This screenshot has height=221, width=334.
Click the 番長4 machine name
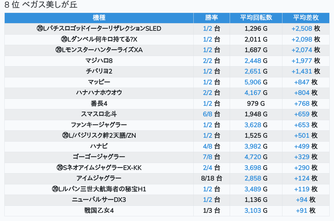click(99, 103)
